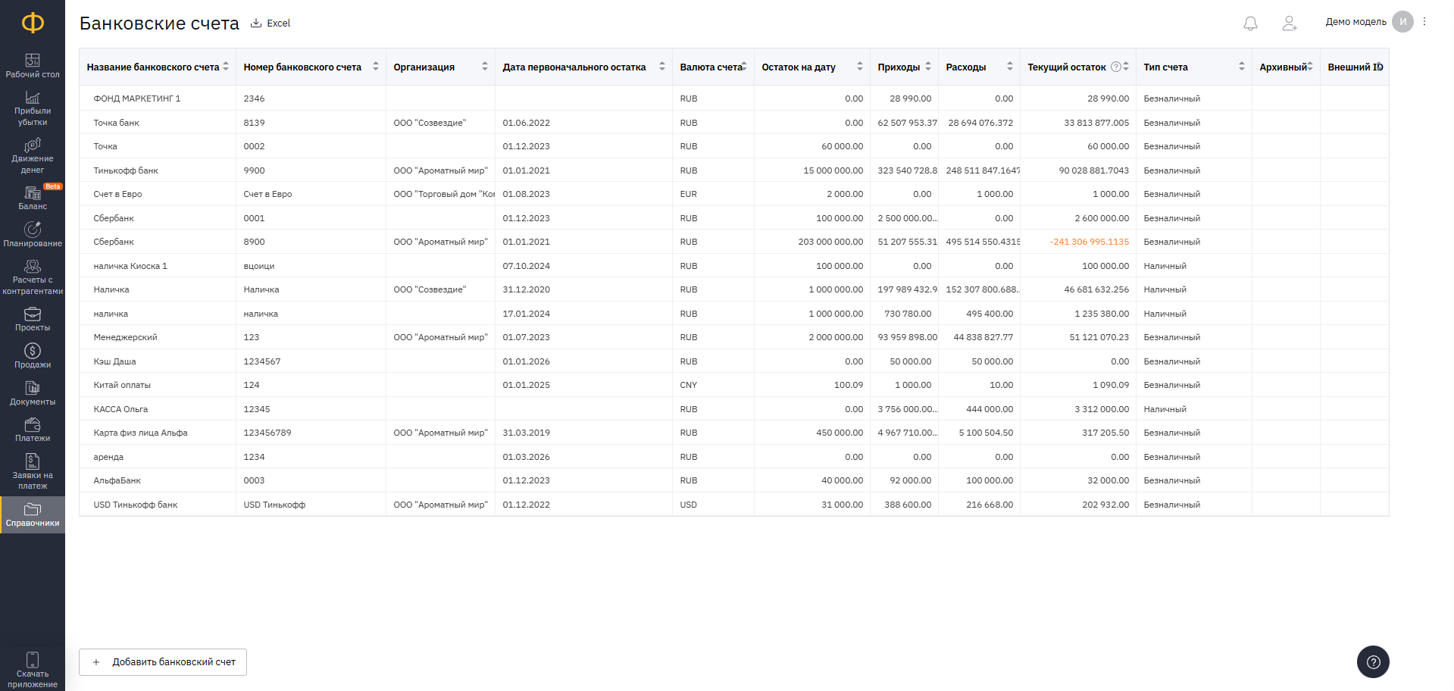Viewport: 1454px width, 691px height.
Task: Click Карта физ лица Альфа account
Action: 140,433
